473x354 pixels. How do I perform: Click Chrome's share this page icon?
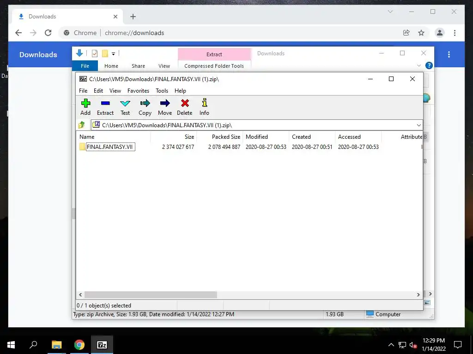406,33
